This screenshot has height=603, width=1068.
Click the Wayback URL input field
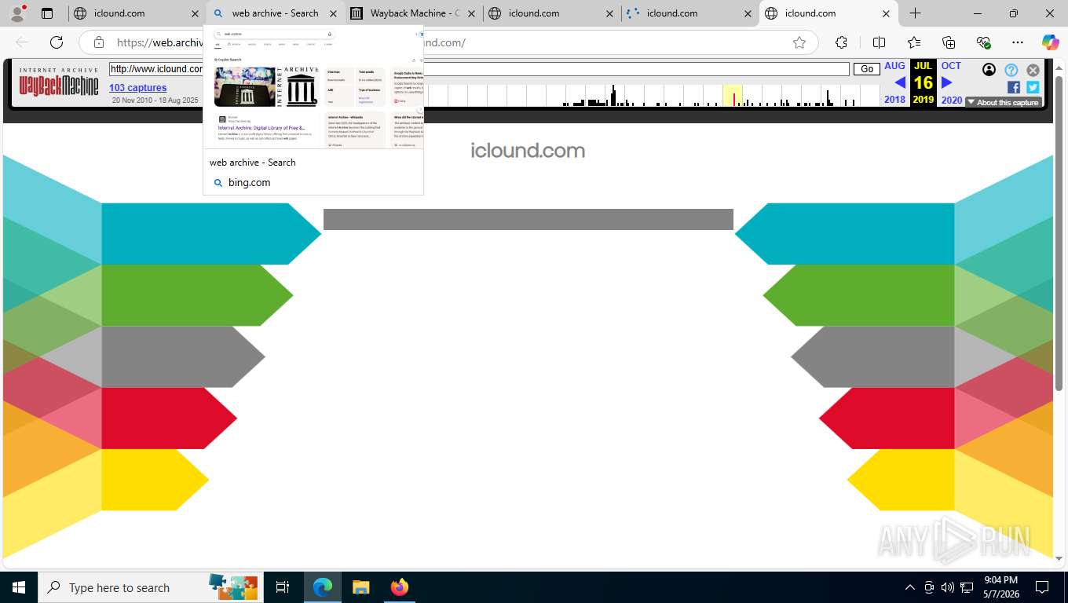click(x=479, y=69)
